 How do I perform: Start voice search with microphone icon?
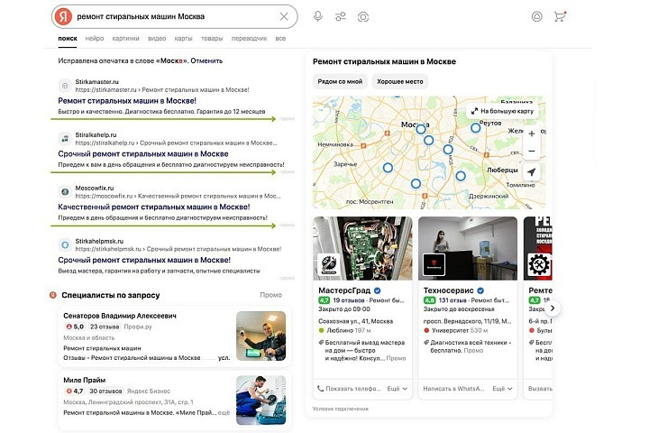coord(317,16)
